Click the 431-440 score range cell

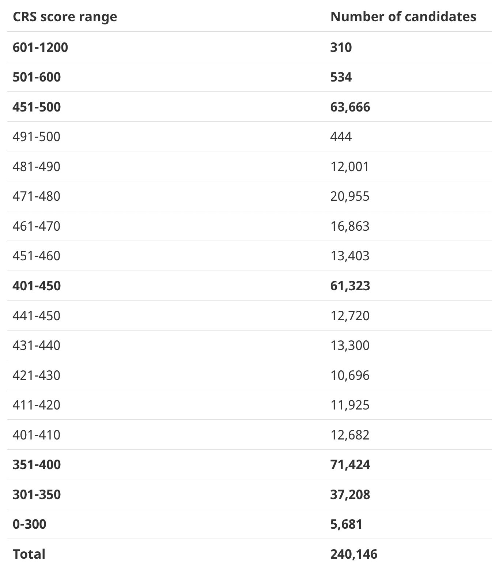coord(36,346)
